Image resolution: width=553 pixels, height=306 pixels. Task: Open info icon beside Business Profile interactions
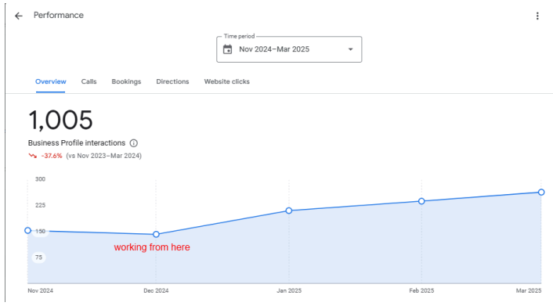pos(134,143)
